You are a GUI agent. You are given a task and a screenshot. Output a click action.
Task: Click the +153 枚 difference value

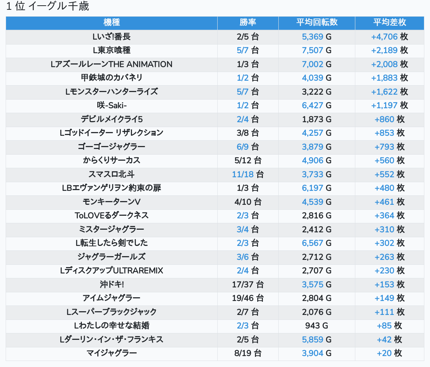[389, 284]
